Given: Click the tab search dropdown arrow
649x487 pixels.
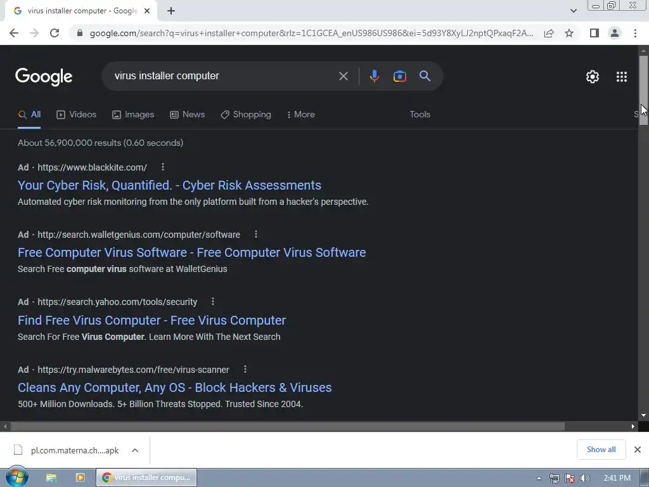Looking at the screenshot, I should [x=573, y=11].
